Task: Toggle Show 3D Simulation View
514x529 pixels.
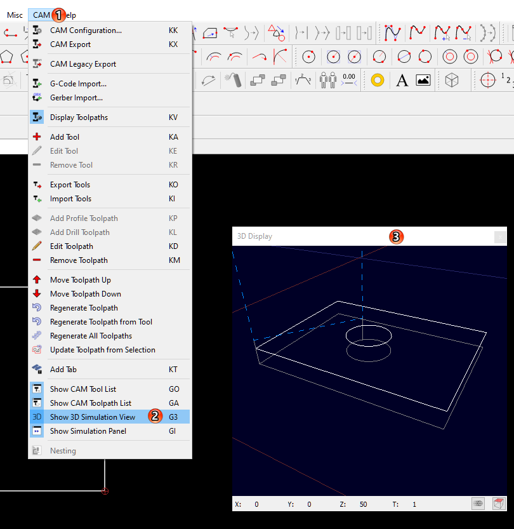Action: coord(110,417)
